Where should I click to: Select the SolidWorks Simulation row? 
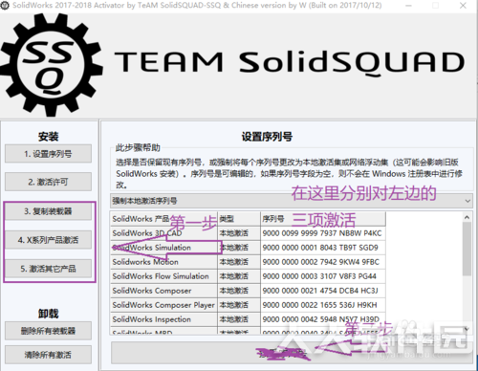coord(248,248)
